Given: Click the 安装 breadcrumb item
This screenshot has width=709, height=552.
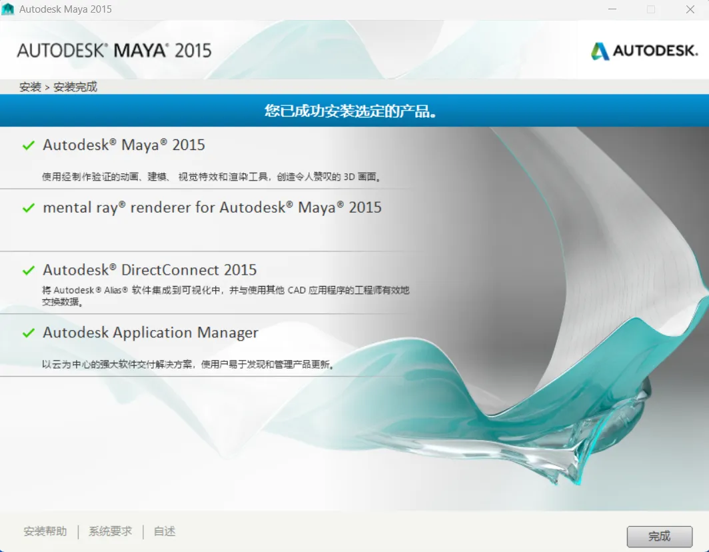Looking at the screenshot, I should coord(30,87).
